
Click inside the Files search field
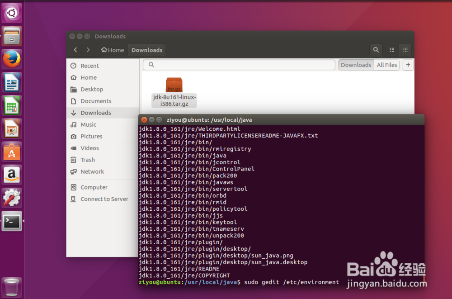pos(239,65)
